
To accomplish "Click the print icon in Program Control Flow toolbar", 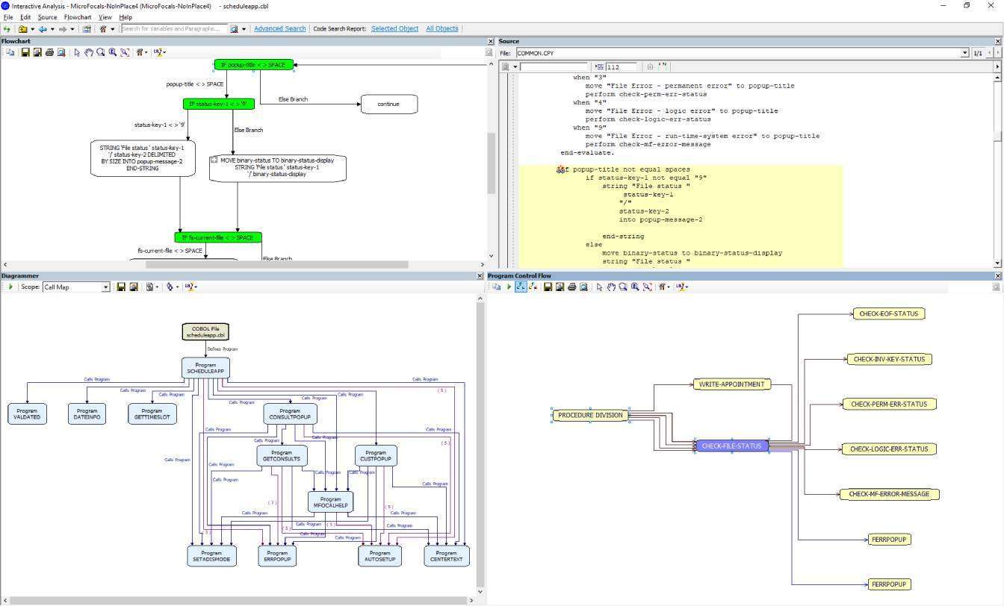I will click(x=571, y=287).
